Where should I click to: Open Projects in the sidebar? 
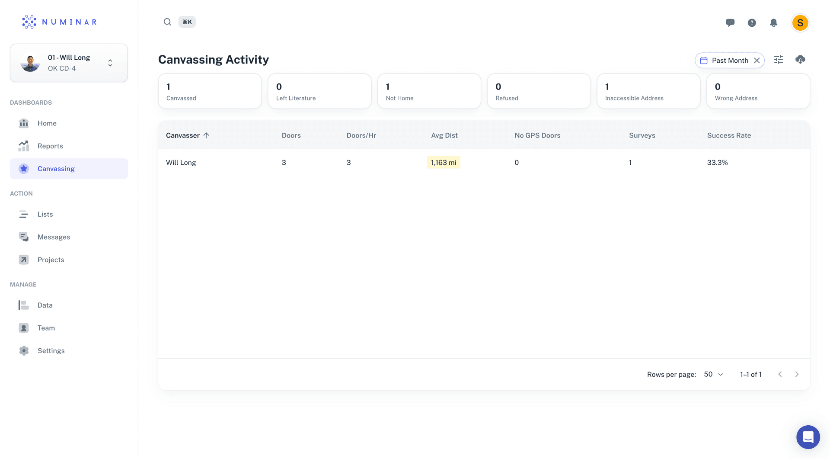tap(69, 260)
